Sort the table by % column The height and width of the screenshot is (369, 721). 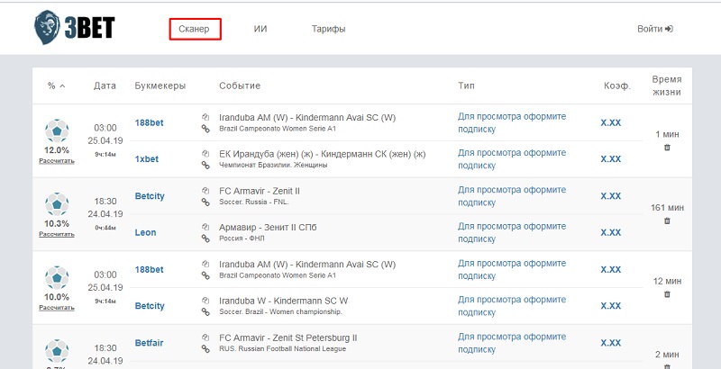click(56, 85)
